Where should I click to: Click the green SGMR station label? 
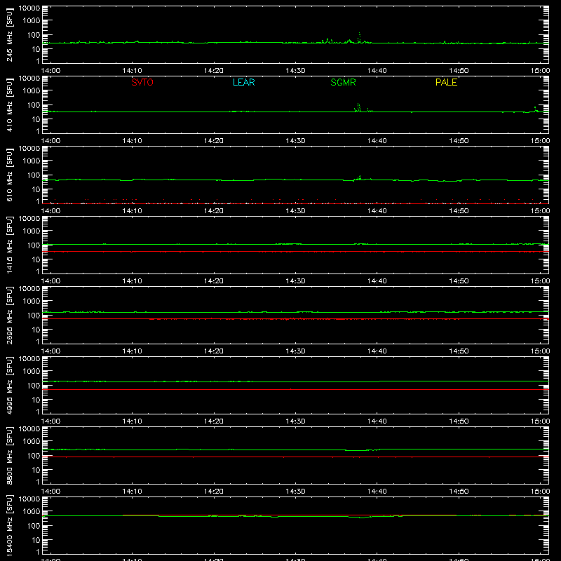point(343,82)
